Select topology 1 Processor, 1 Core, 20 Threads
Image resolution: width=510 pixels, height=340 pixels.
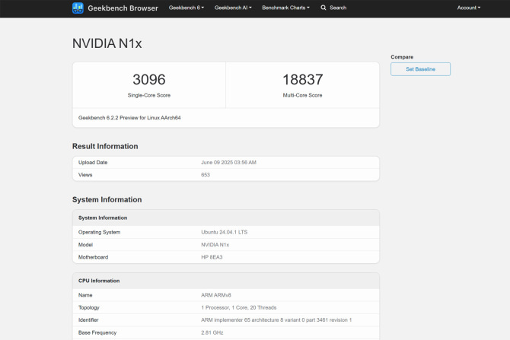(239, 307)
